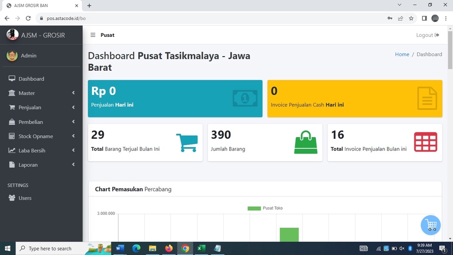Click the AJSM - GROSIR brand title
This screenshot has width=453, height=255.
click(43, 35)
